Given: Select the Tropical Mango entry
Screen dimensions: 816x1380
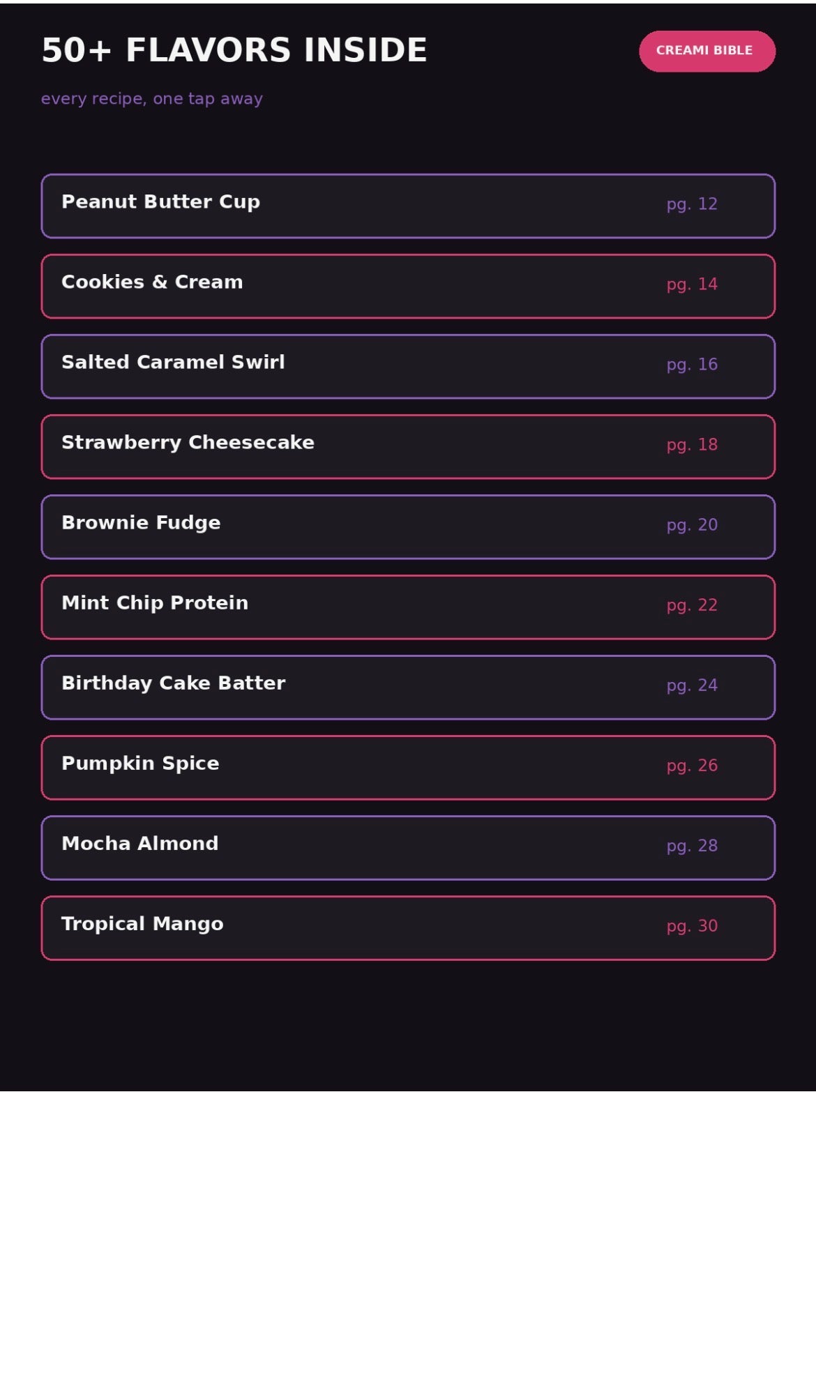Looking at the screenshot, I should pyautogui.click(x=408, y=927).
